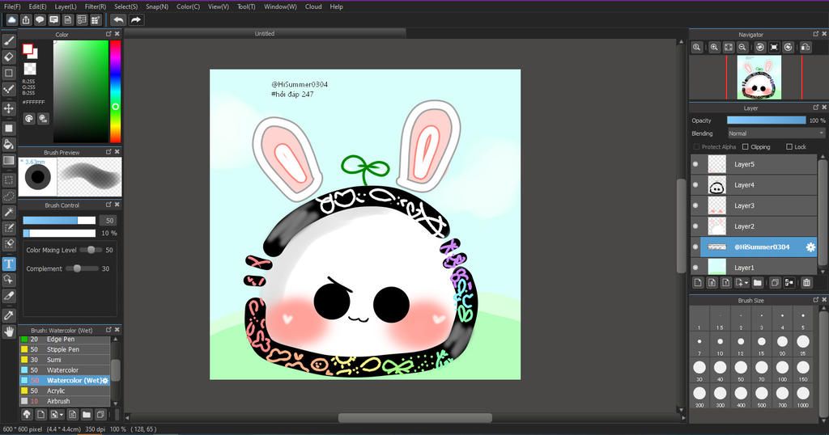Choose brush size 100 preset

pos(782,370)
